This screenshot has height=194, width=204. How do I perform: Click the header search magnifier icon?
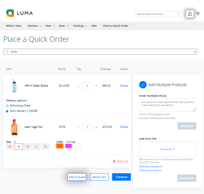(178, 14)
